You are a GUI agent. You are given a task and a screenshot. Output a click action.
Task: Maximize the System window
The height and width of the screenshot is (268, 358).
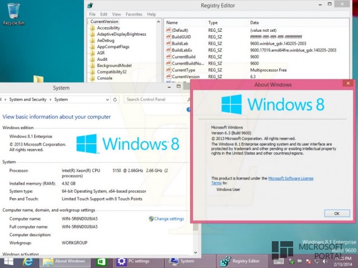coord(178,87)
